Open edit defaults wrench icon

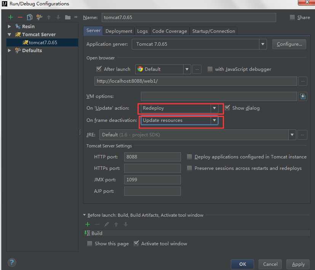[x=39, y=17]
